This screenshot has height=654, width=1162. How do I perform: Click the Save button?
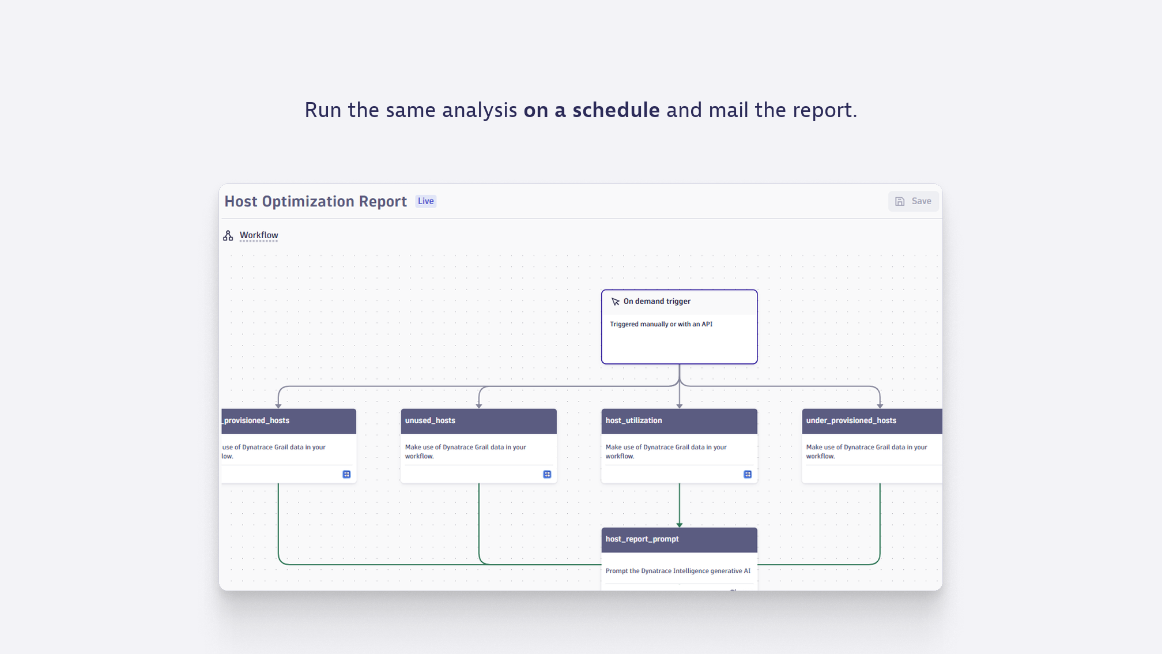[x=913, y=201]
